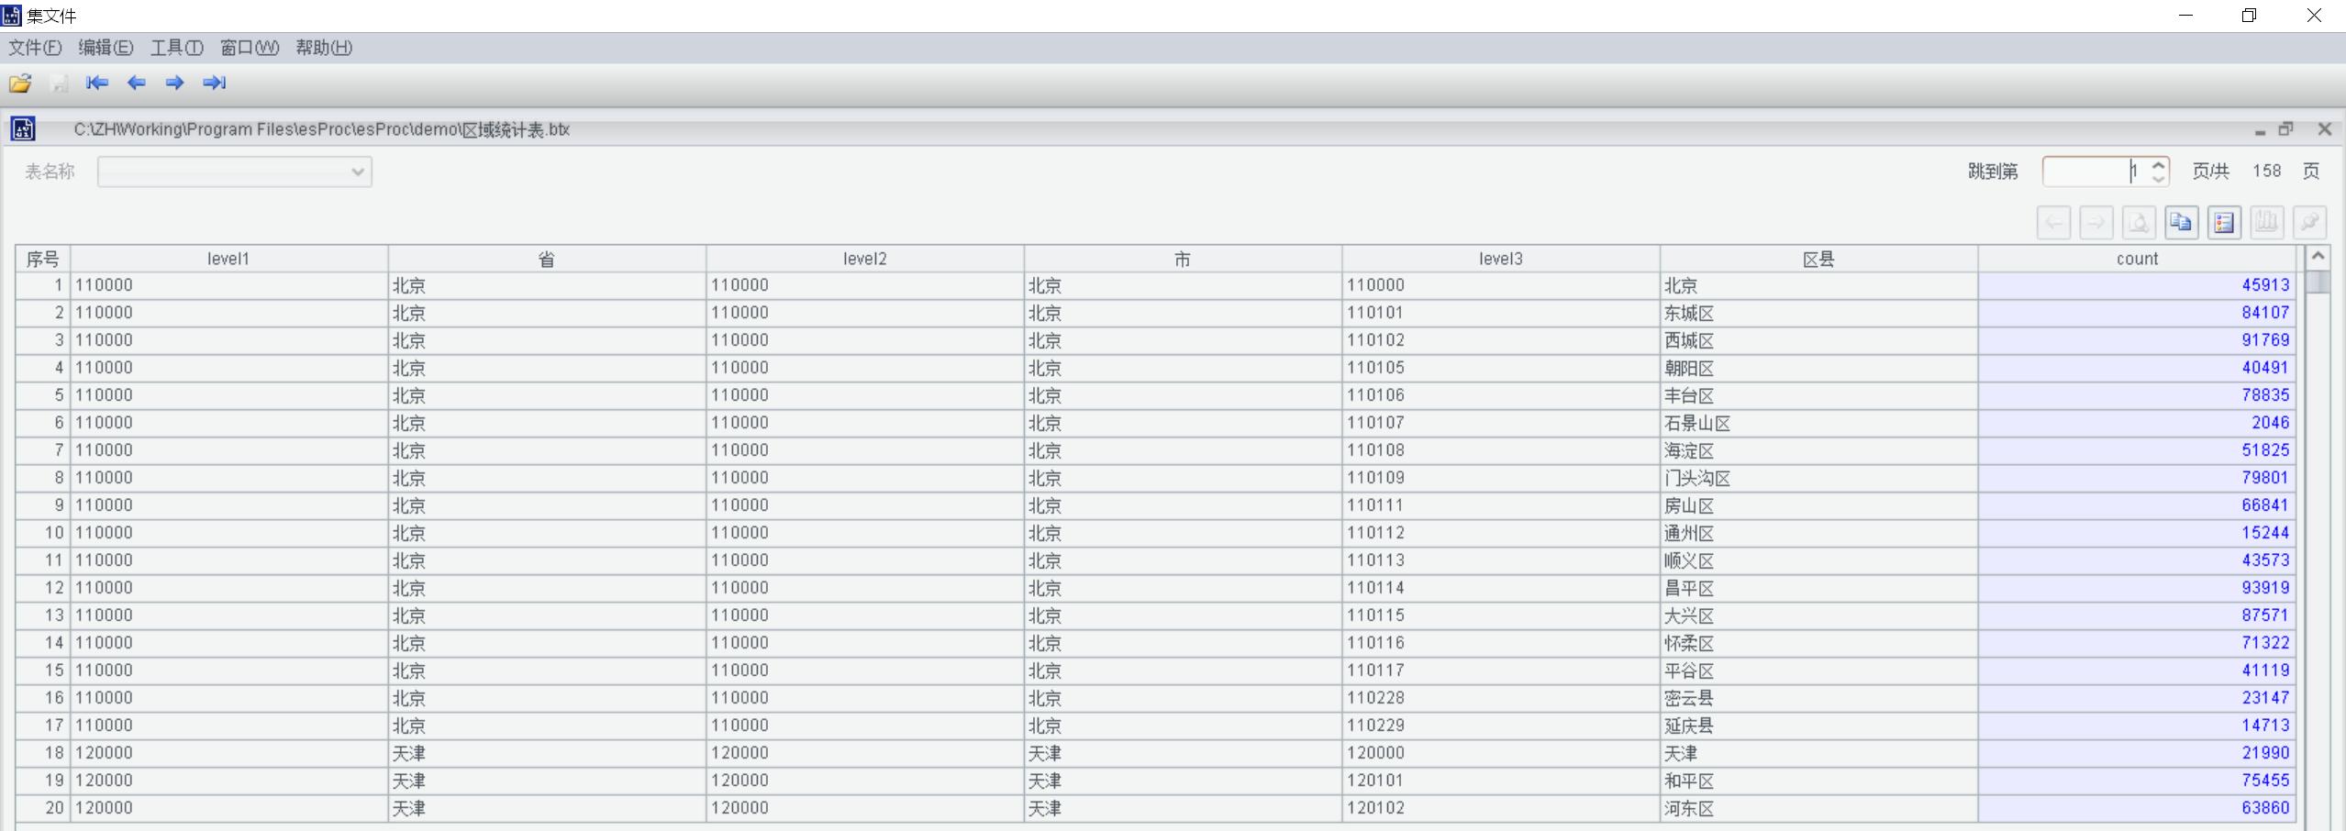This screenshot has height=831, width=2346.
Task: Select the 西城区 district cell
Action: [x=1819, y=340]
